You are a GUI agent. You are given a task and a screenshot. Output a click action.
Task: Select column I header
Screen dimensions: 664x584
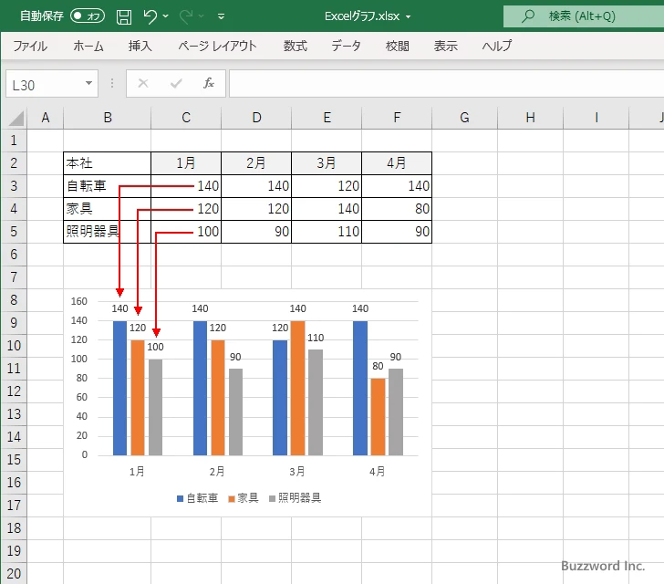point(597,118)
